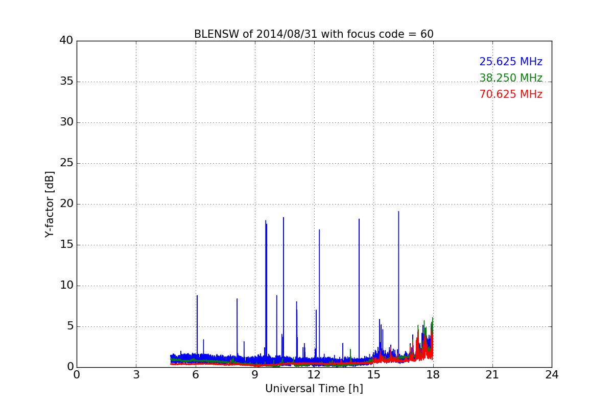Click x-axis tick label 9
Screen dimensions: 613x408
(x=255, y=375)
